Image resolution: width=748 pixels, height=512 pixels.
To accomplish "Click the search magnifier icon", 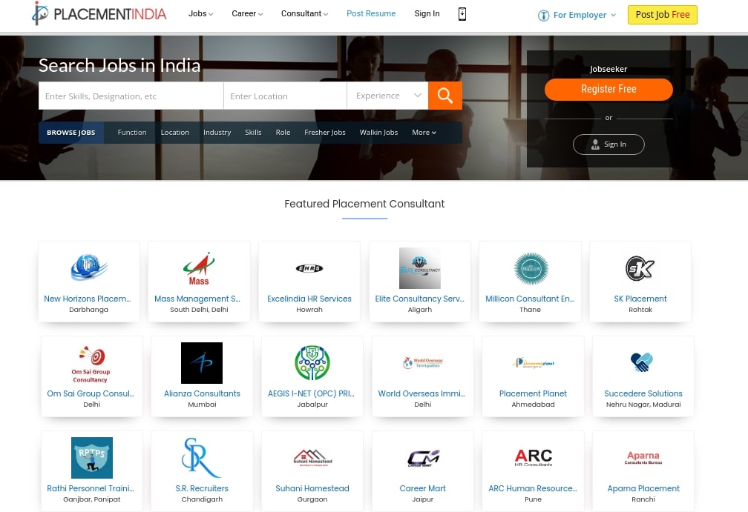I will tap(444, 96).
